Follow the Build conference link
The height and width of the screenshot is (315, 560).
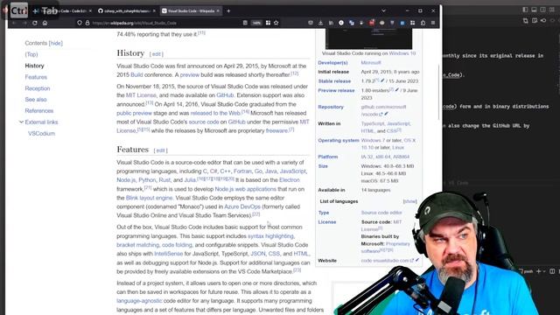tap(136, 75)
